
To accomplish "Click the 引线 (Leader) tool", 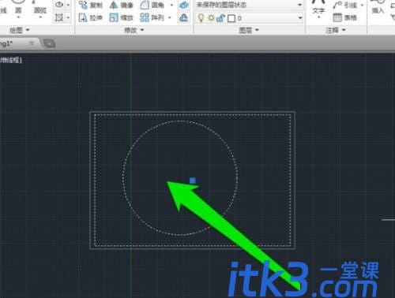I will [x=345, y=6].
